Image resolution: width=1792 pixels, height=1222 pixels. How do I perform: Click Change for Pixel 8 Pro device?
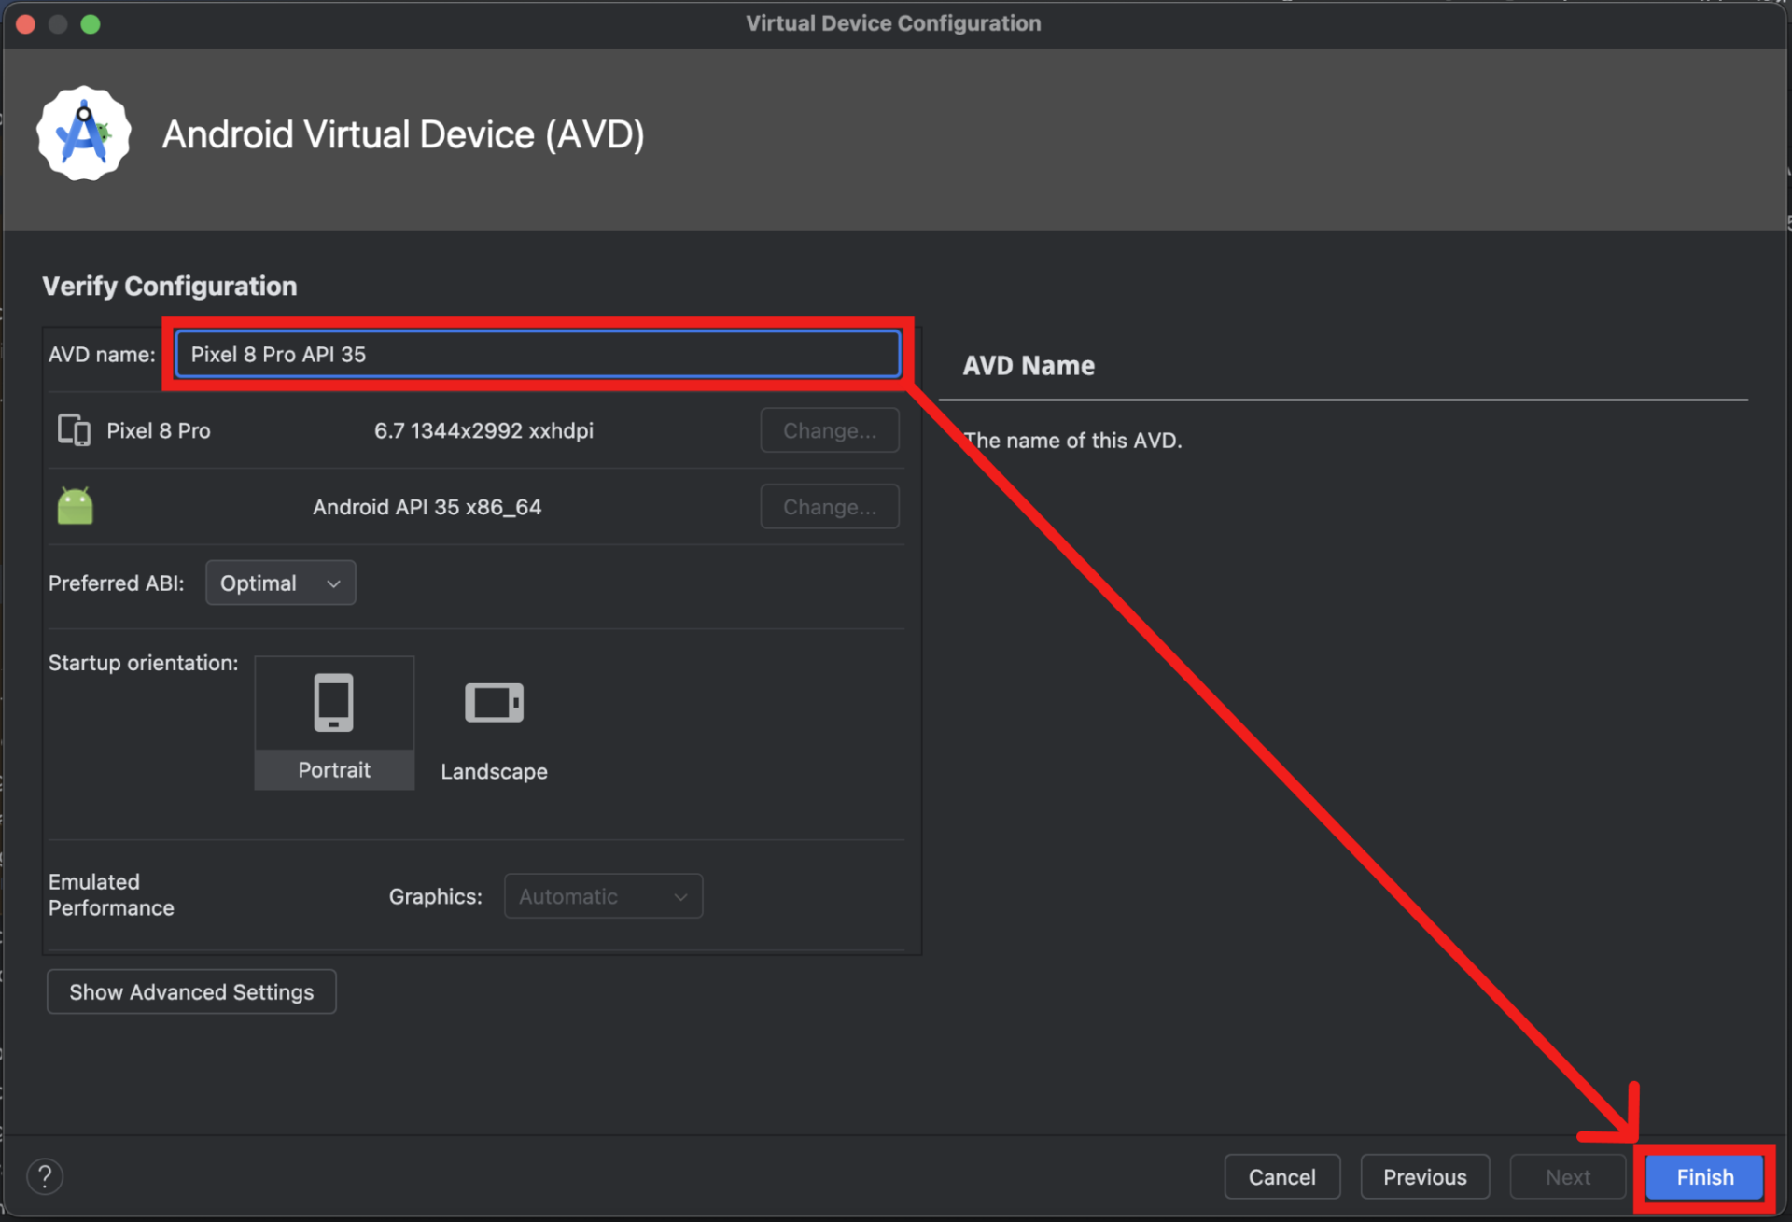coord(829,430)
